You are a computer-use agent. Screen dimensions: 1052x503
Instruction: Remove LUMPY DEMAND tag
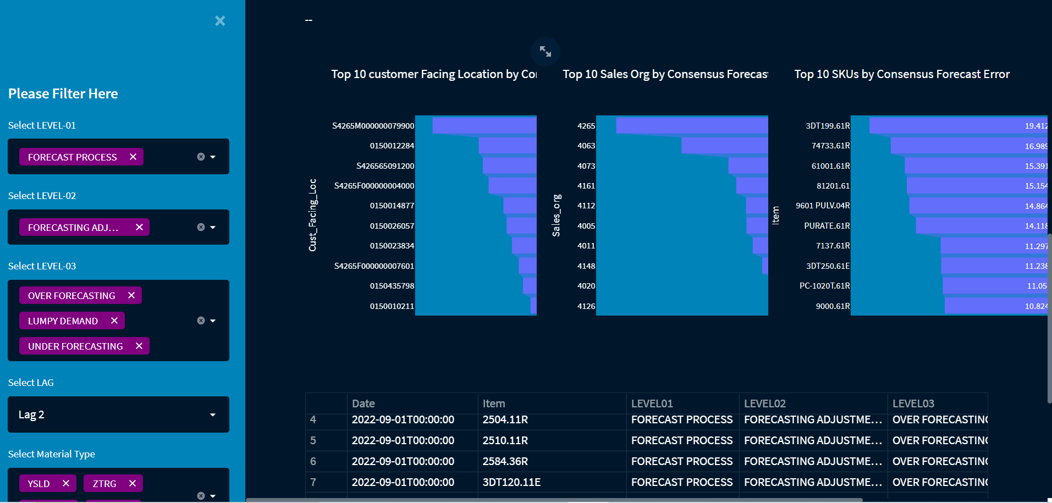(x=114, y=320)
